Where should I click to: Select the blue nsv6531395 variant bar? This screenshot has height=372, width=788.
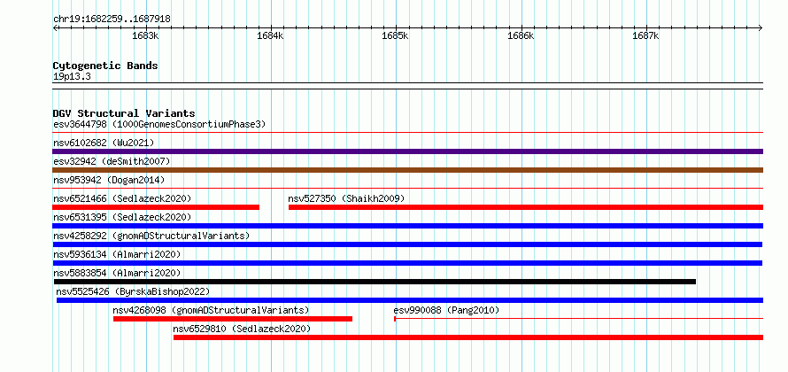(407, 226)
